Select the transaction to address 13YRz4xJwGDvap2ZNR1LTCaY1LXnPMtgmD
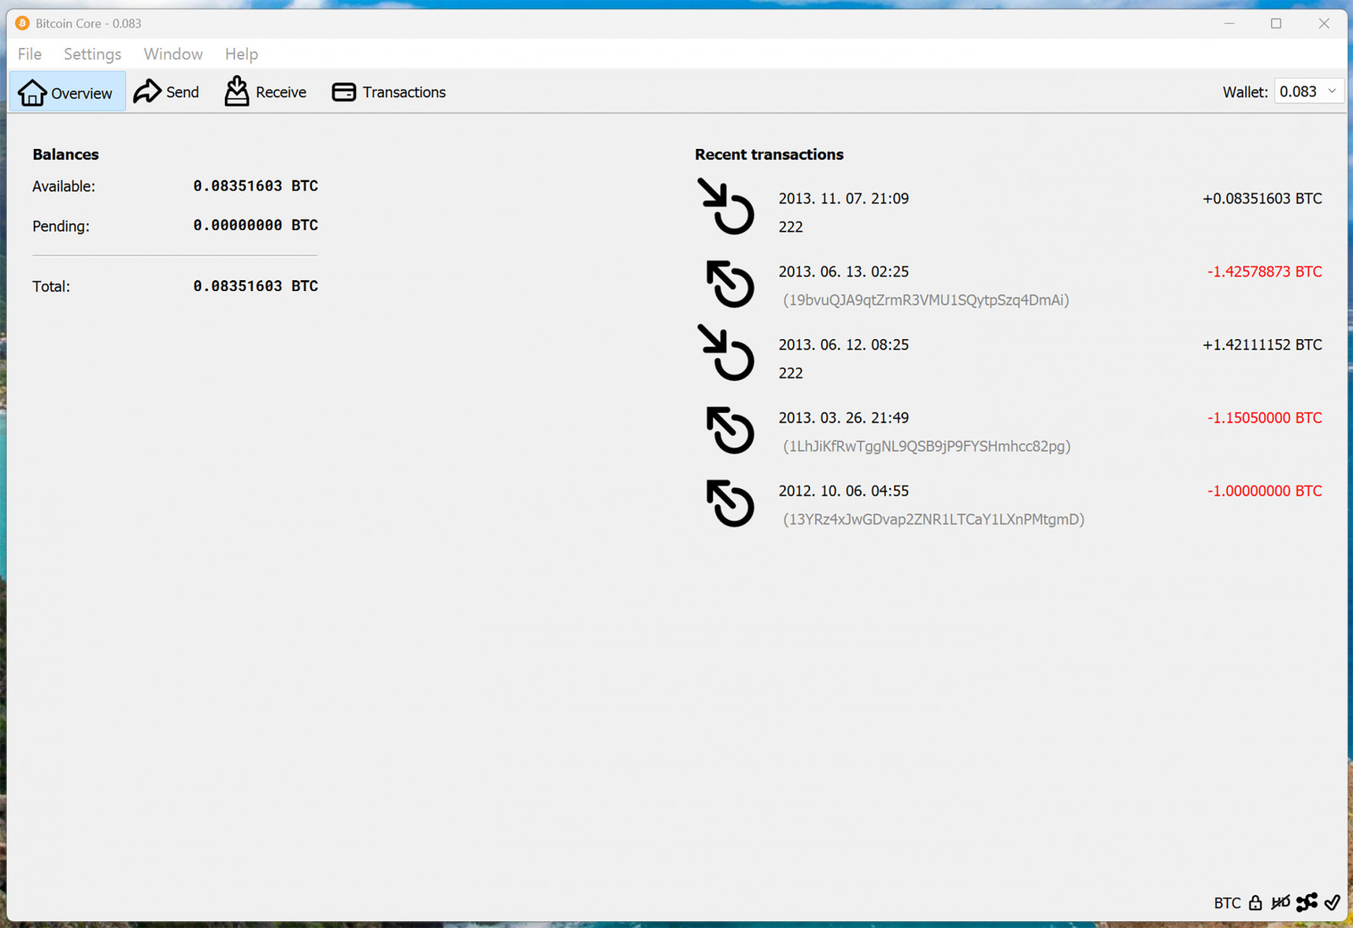The width and height of the screenshot is (1353, 928). coord(933,519)
